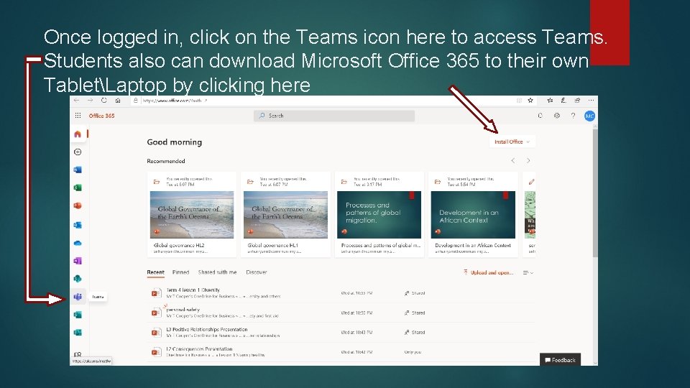The width and height of the screenshot is (690, 388).
Task: Open Term 4 lesson 1 Diversity file
Action: [x=193, y=290]
